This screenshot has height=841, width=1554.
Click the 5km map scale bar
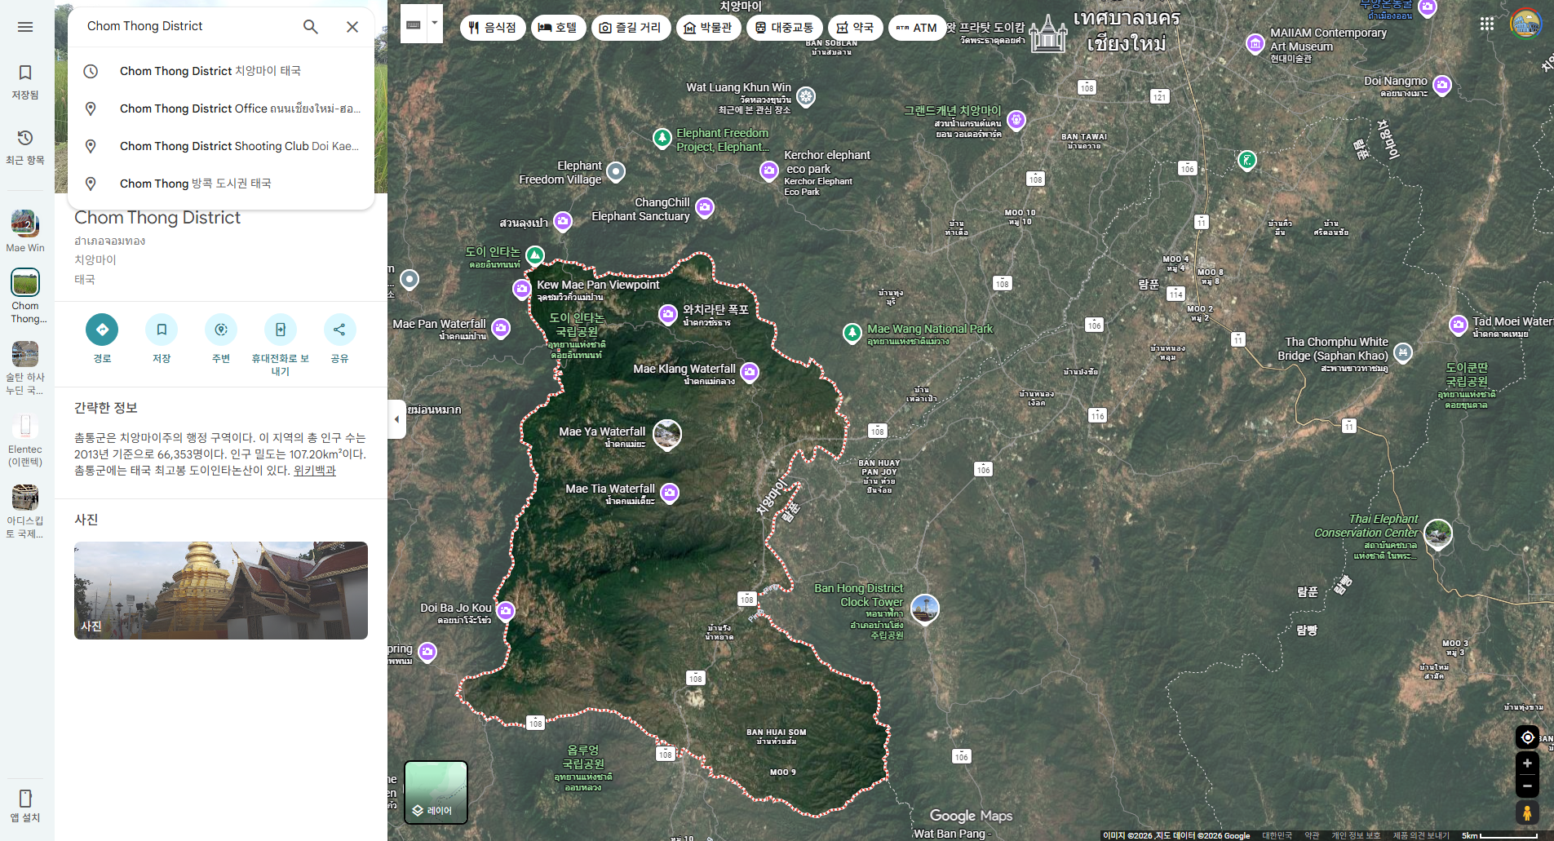[x=1500, y=835]
